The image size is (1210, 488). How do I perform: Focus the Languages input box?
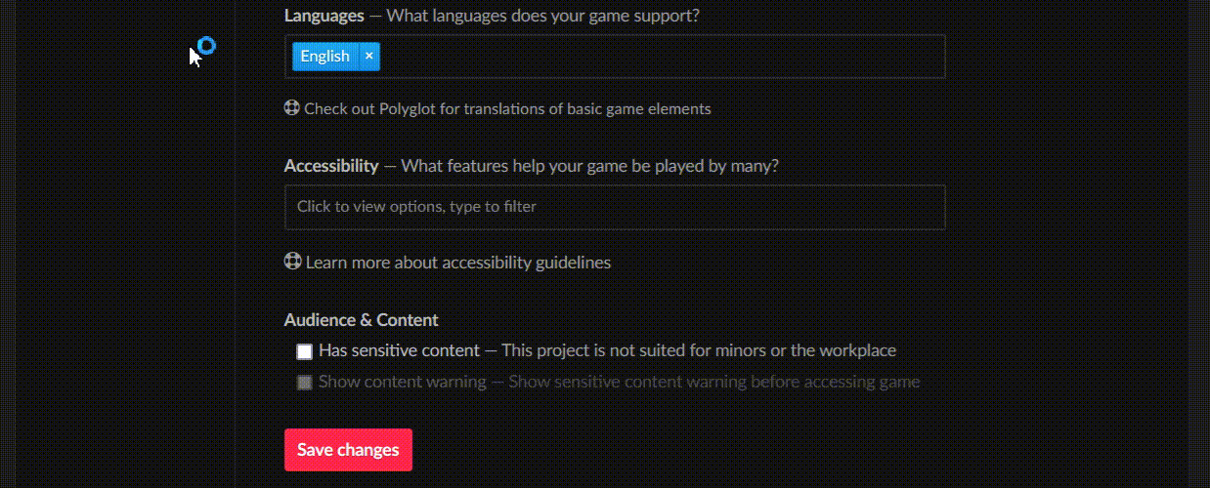tap(615, 57)
